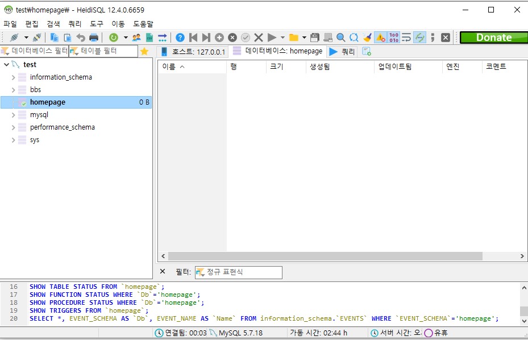Switch to the 호스트: 127.0.0.1 tab

click(x=193, y=52)
